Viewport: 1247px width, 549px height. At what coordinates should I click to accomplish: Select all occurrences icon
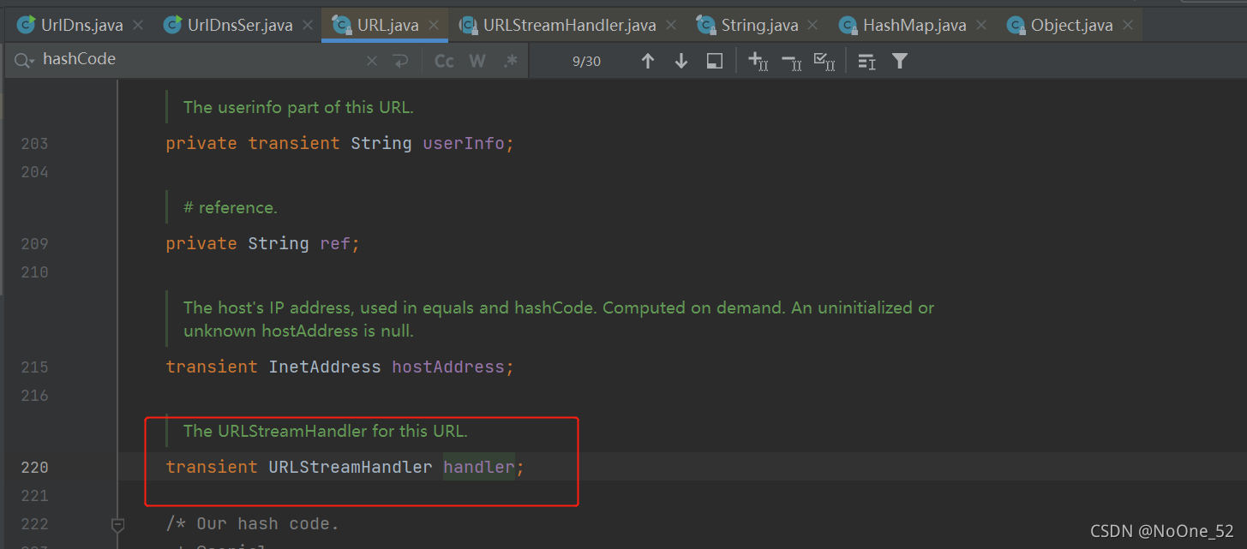(824, 61)
